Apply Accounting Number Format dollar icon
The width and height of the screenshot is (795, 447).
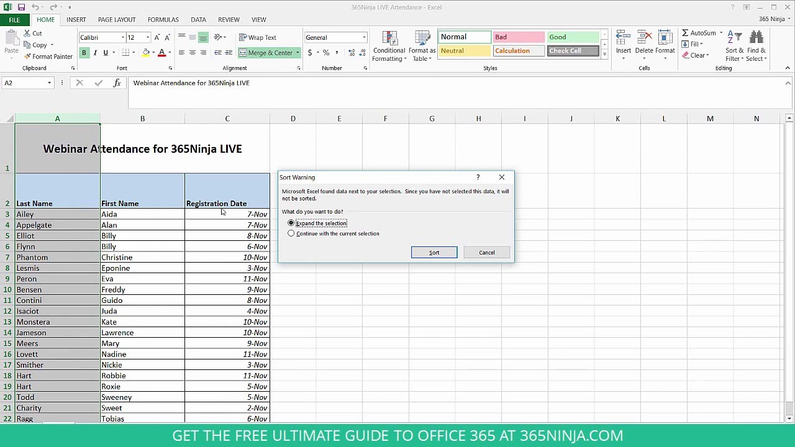point(310,53)
